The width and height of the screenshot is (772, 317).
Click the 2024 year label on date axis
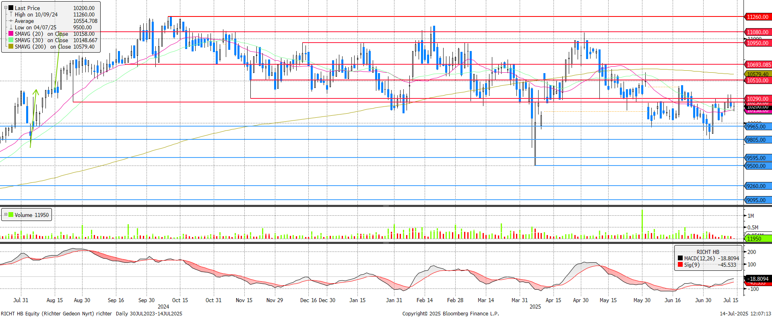[163, 307]
